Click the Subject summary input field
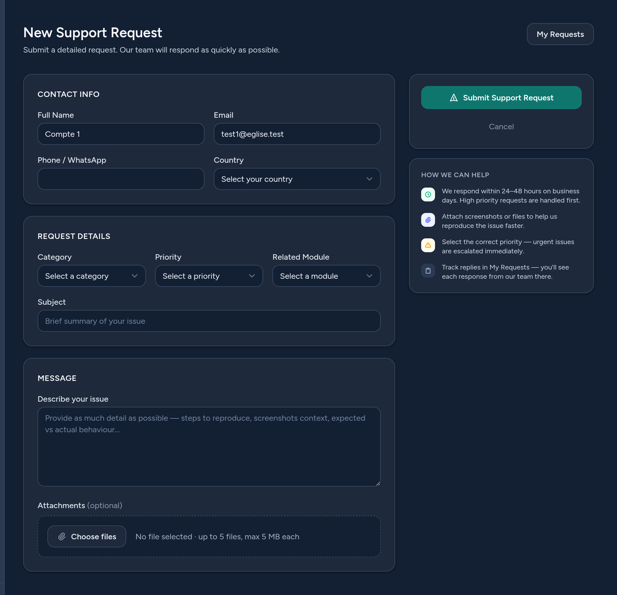617x595 pixels. [209, 321]
